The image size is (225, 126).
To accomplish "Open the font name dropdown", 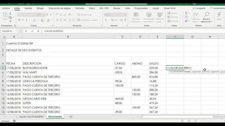I will 37,15.
